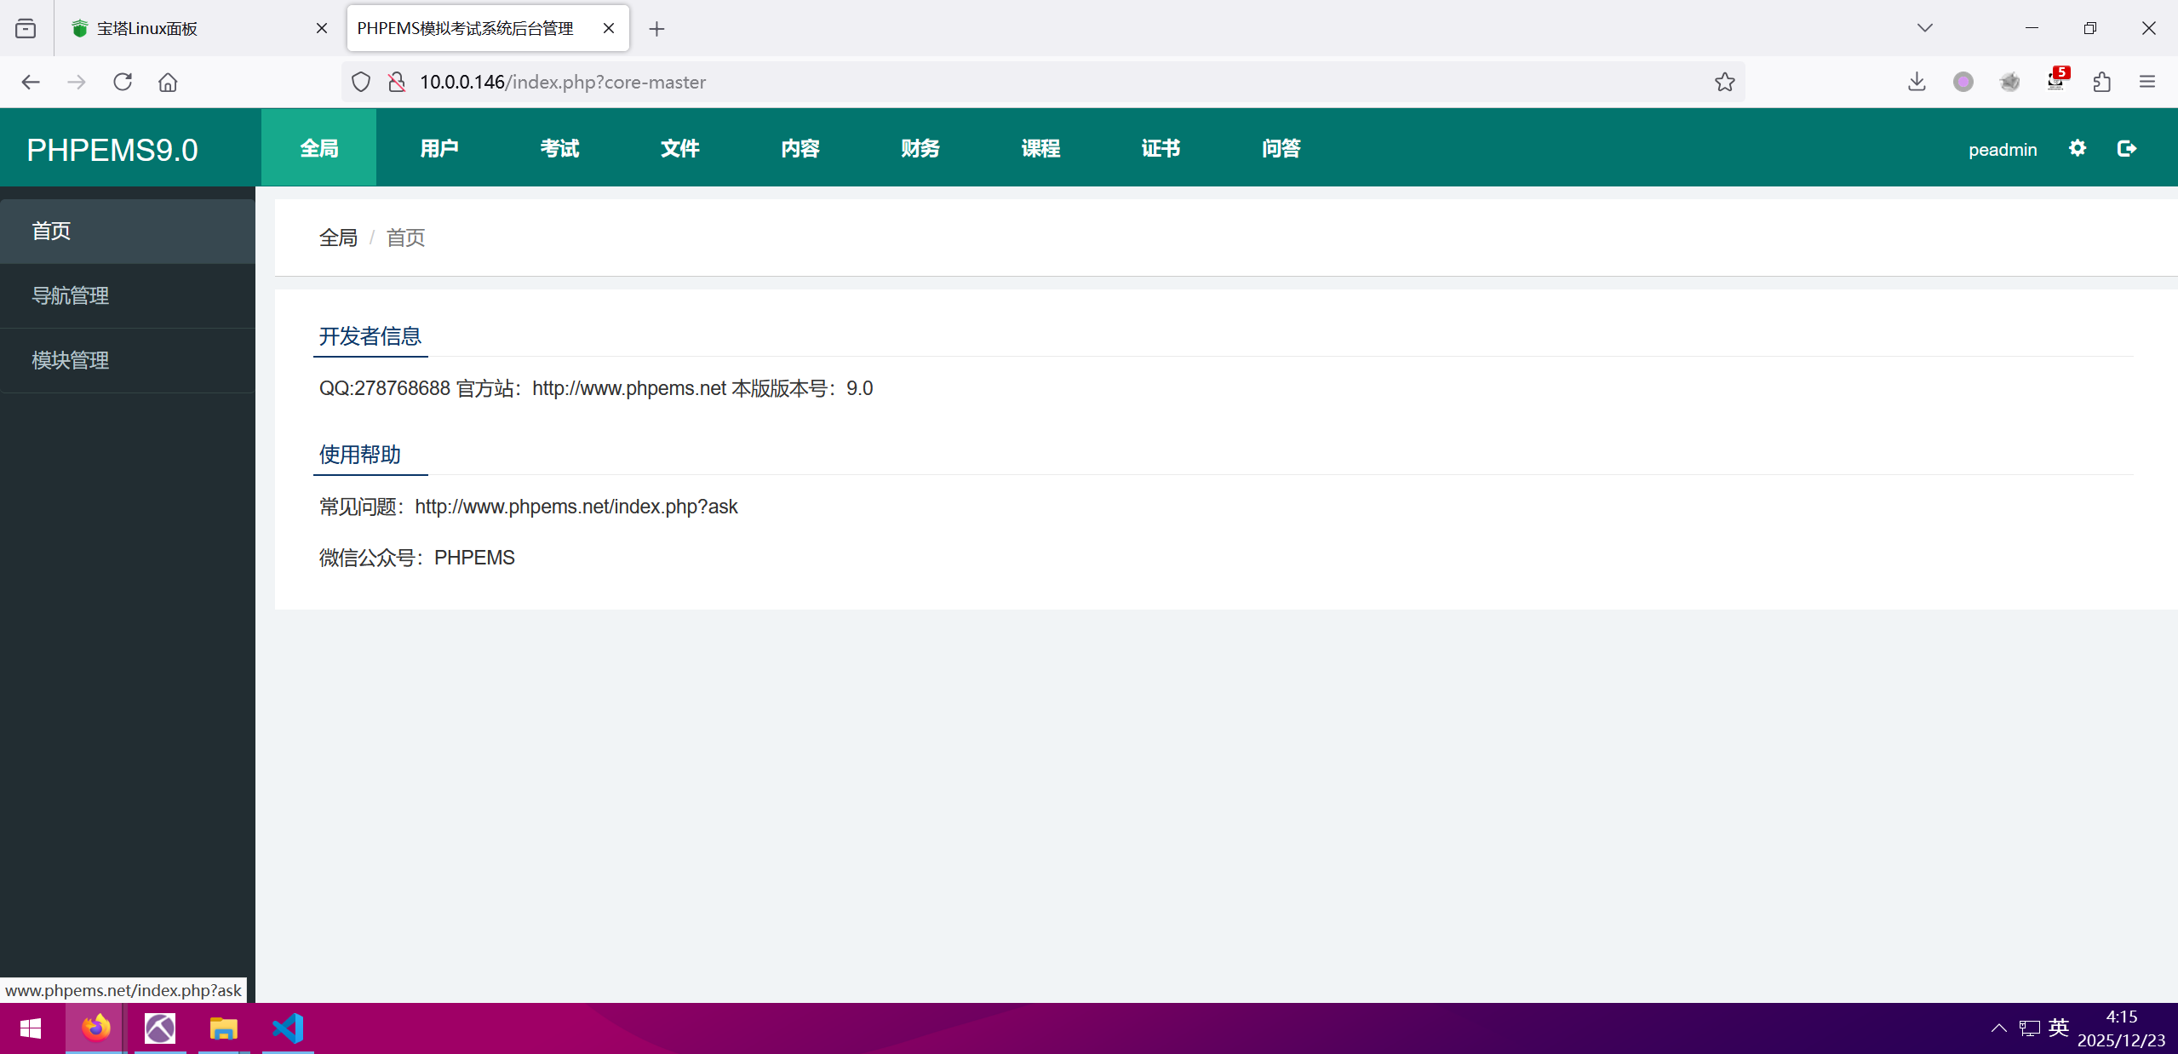Viewport: 2178px width, 1054px height.
Task: Click the QQ:278768688 text
Action: tap(385, 388)
